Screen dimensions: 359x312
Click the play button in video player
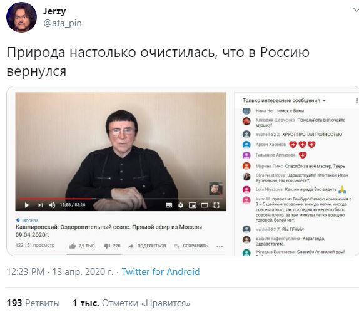(x=27, y=205)
